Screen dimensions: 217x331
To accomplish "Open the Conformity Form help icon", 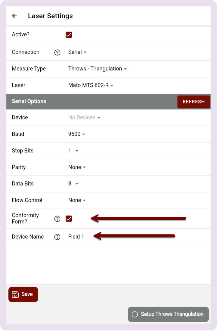I will (57, 219).
